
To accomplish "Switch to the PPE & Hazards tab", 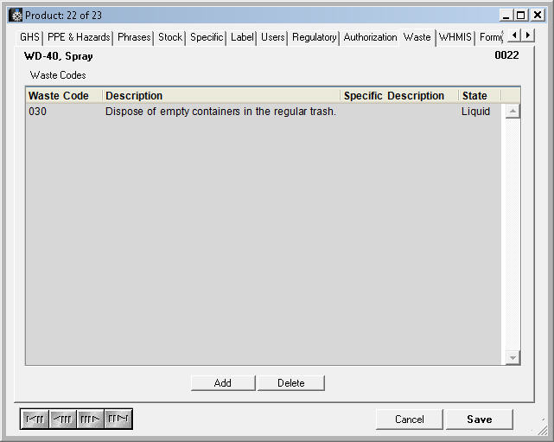I will 79,37.
